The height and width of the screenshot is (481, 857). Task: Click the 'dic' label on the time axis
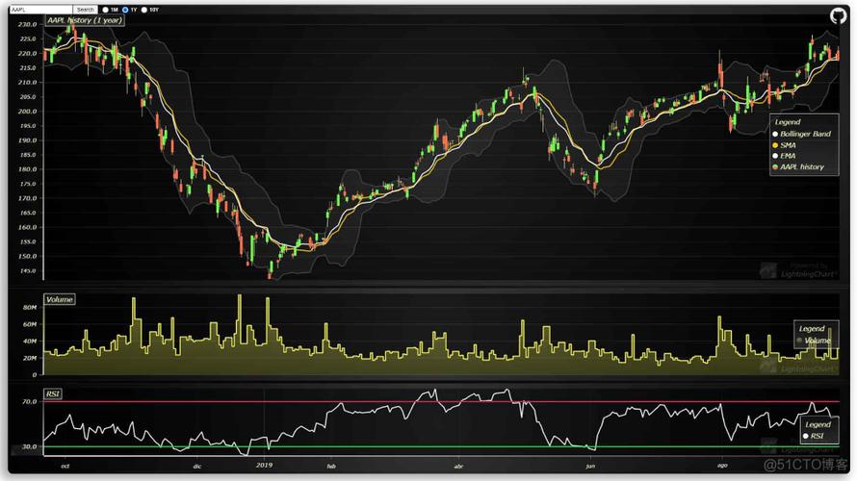pos(197,467)
